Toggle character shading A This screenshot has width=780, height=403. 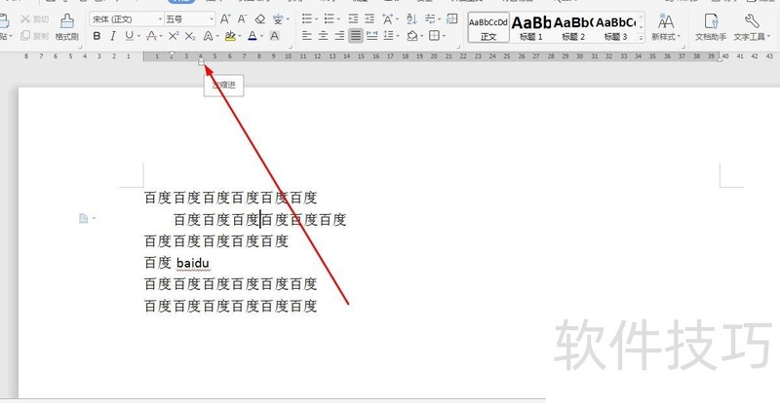(x=274, y=36)
